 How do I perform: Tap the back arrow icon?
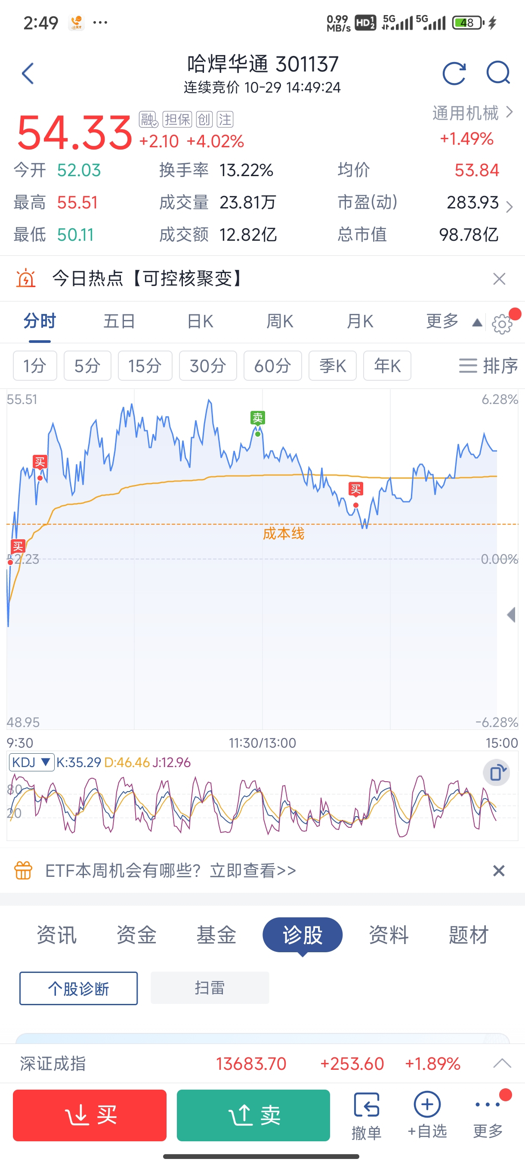click(x=28, y=74)
